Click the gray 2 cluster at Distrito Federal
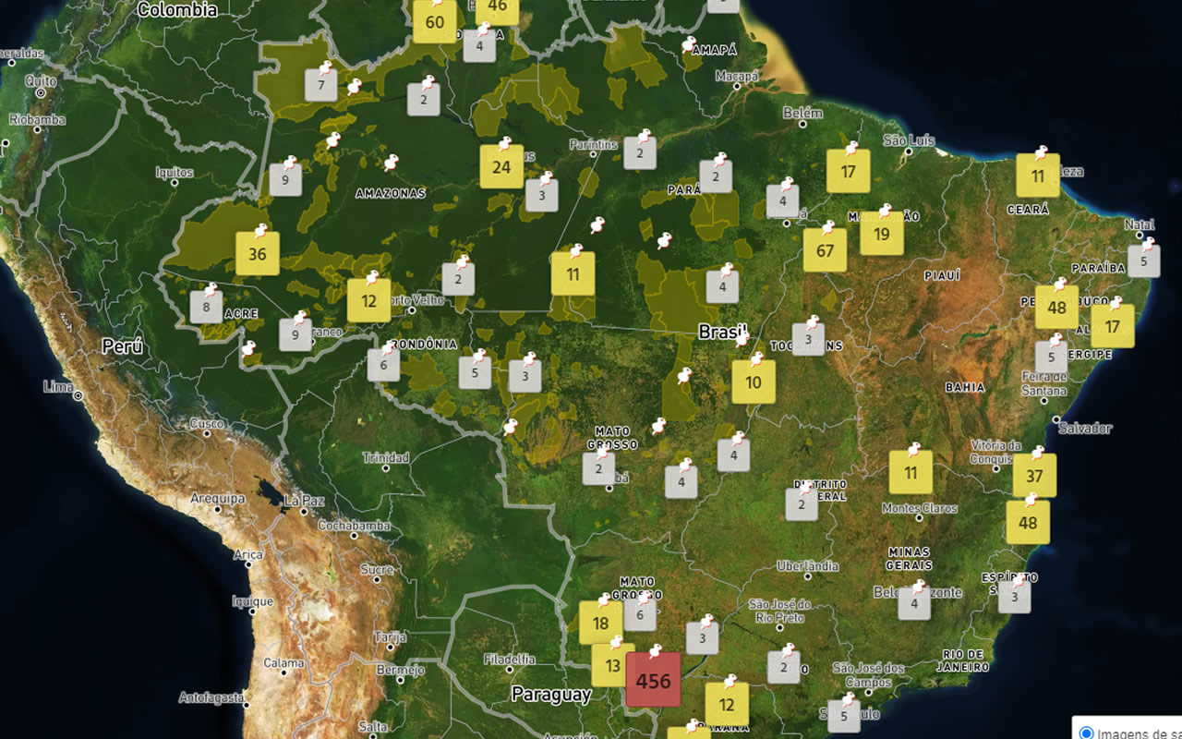Image resolution: width=1182 pixels, height=739 pixels. click(802, 504)
